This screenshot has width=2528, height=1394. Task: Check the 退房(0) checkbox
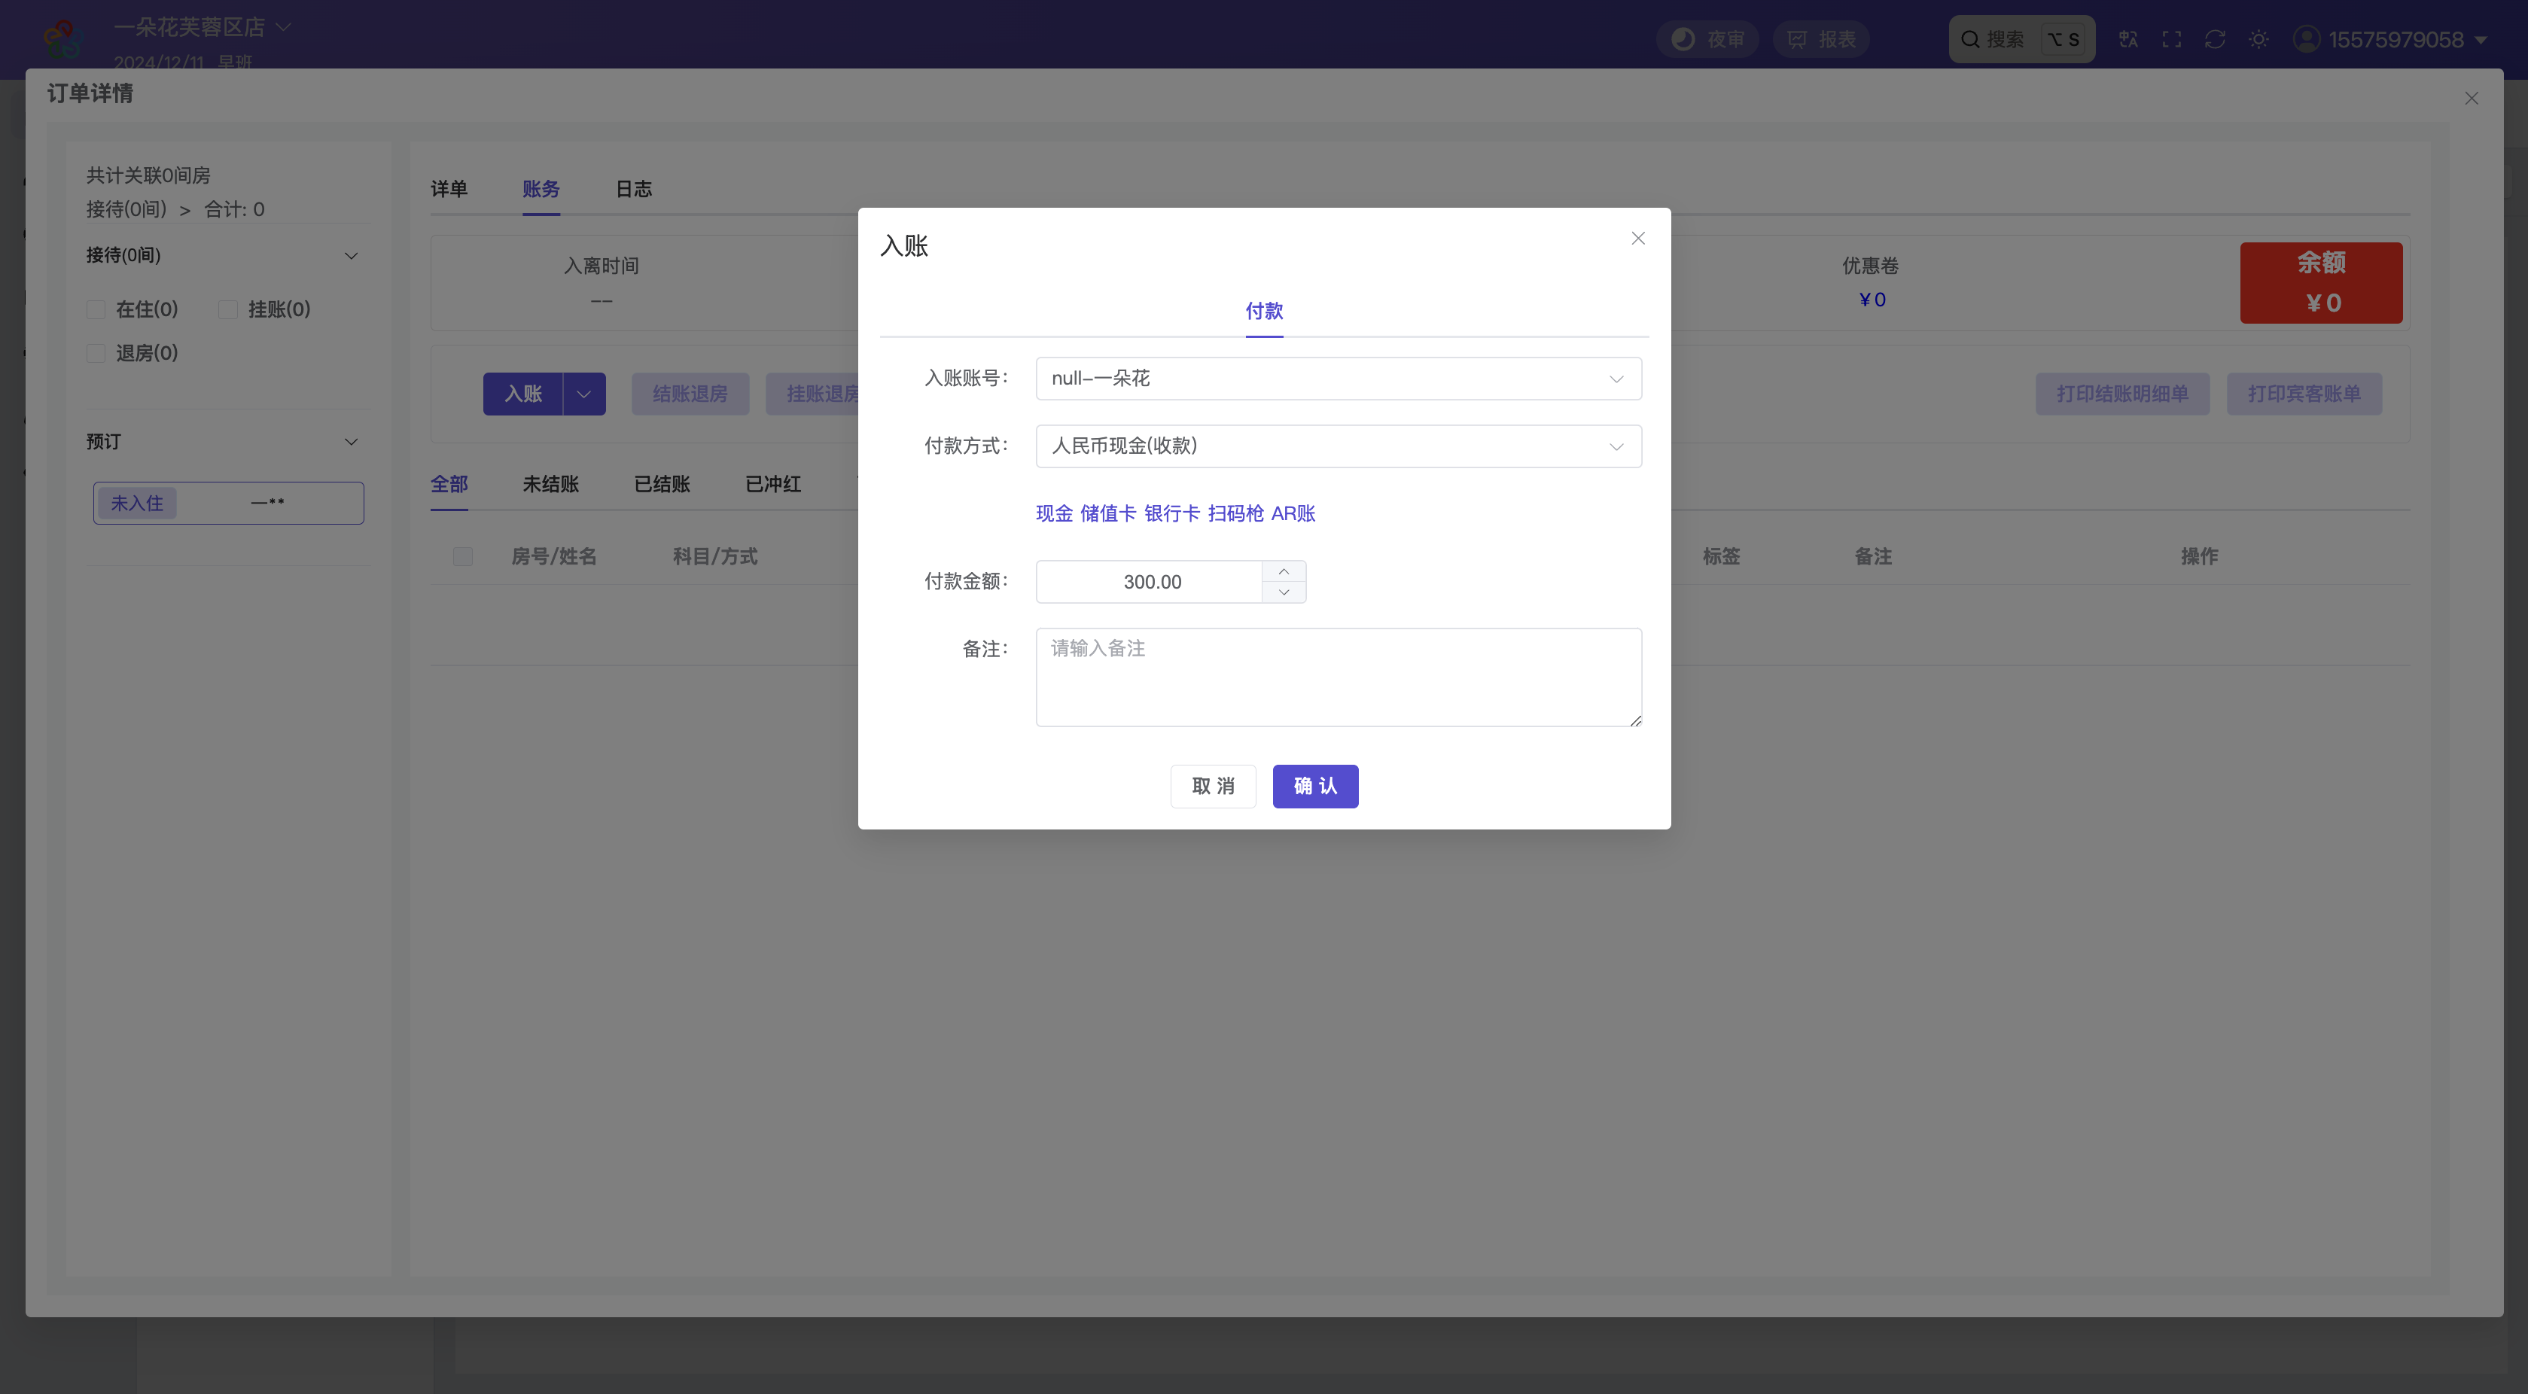pyautogui.click(x=96, y=353)
